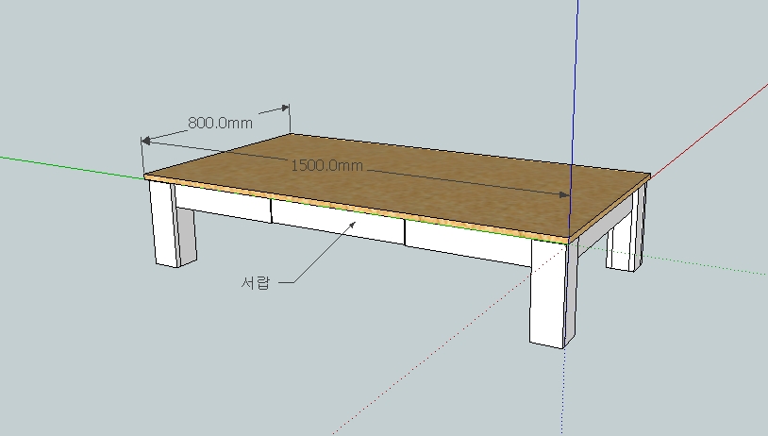Select the 1500.0mm dimension label
The image size is (768, 436).
coord(326,165)
